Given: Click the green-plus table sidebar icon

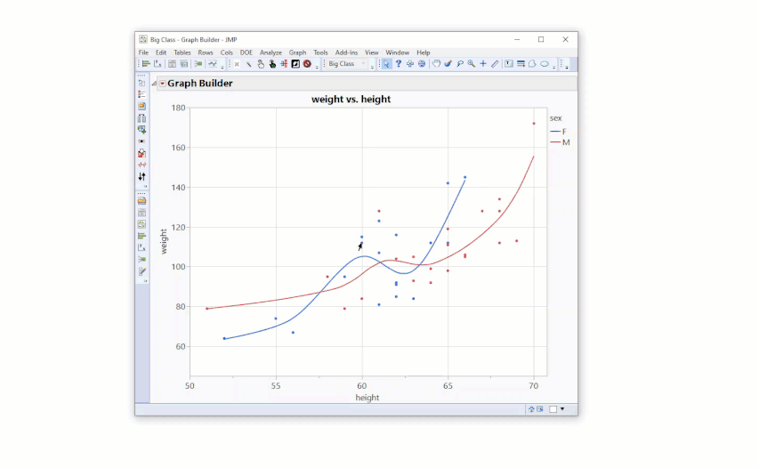Looking at the screenshot, I should 141,130.
